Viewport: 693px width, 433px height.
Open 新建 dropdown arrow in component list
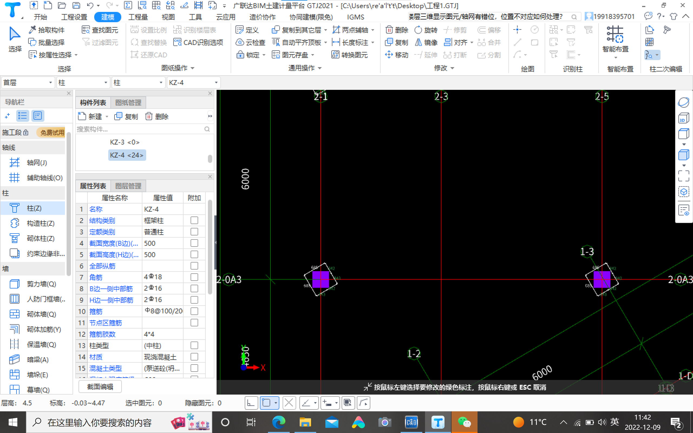click(x=107, y=117)
